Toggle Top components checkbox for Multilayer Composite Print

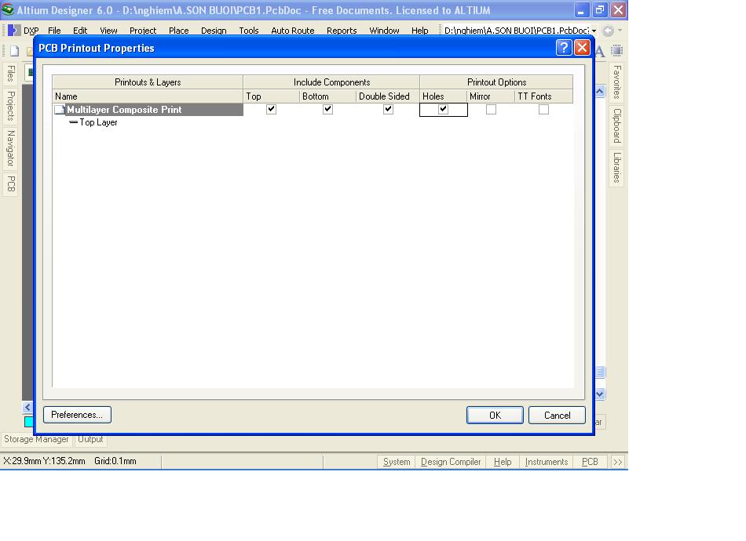(271, 109)
